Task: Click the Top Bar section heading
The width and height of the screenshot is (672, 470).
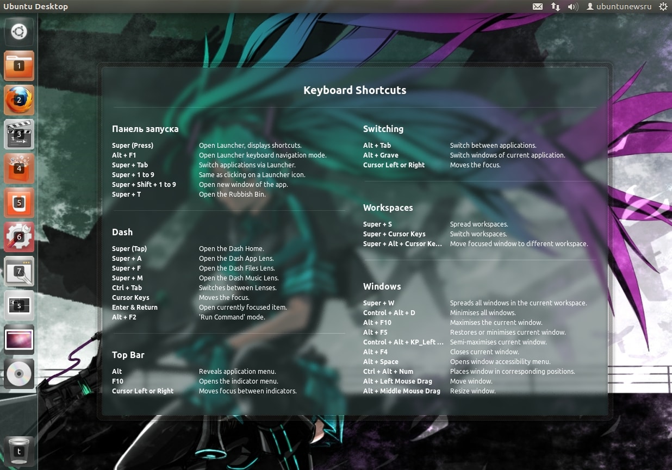Action: pos(128,355)
